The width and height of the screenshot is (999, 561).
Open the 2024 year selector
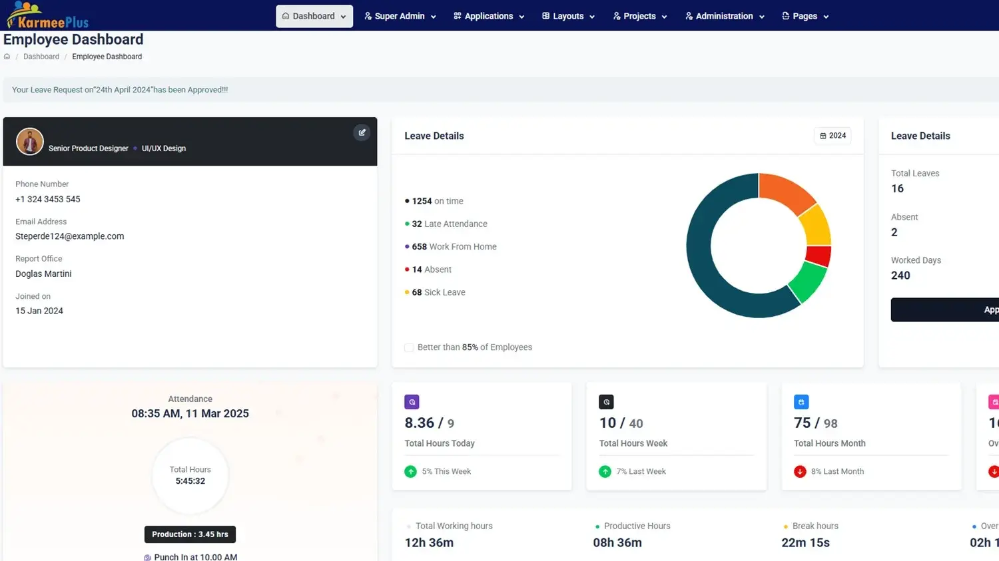coord(832,136)
